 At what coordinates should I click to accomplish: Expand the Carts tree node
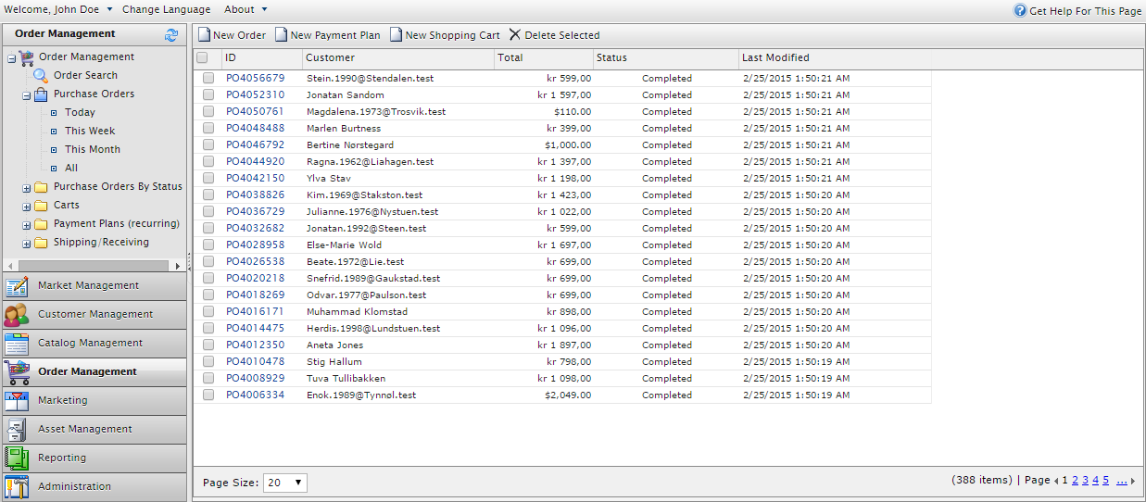[x=27, y=207]
